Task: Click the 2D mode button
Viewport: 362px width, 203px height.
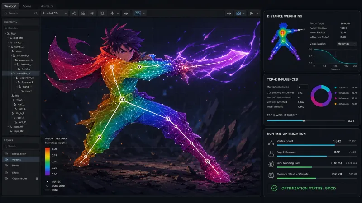Action: coord(138,14)
